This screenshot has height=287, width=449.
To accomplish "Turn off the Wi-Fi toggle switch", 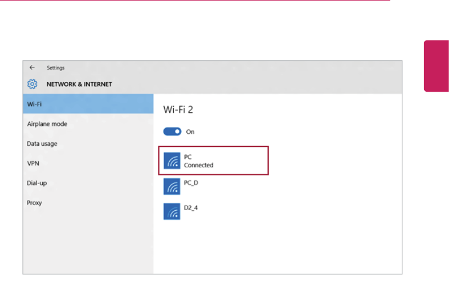I will [172, 132].
